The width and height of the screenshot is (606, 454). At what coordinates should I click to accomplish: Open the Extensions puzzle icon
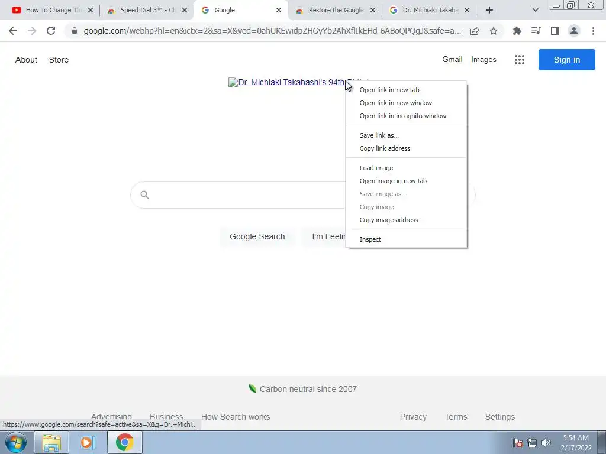click(517, 31)
